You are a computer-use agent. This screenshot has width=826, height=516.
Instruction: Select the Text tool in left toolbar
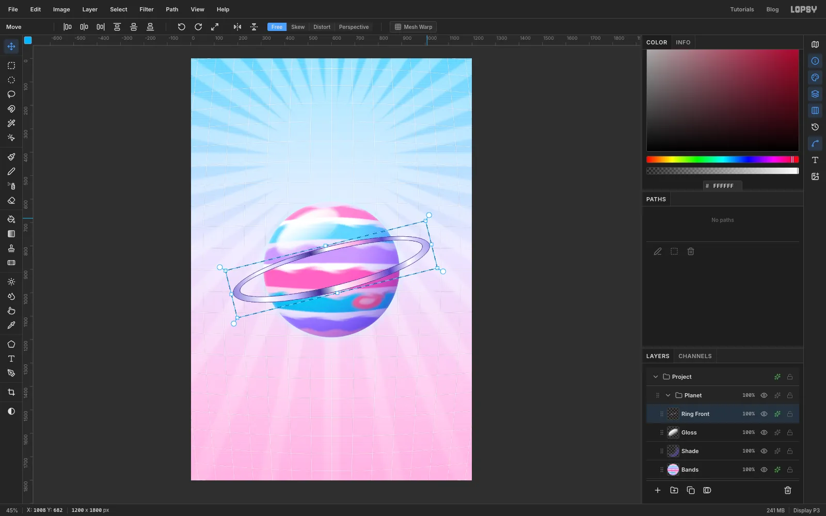tap(11, 359)
